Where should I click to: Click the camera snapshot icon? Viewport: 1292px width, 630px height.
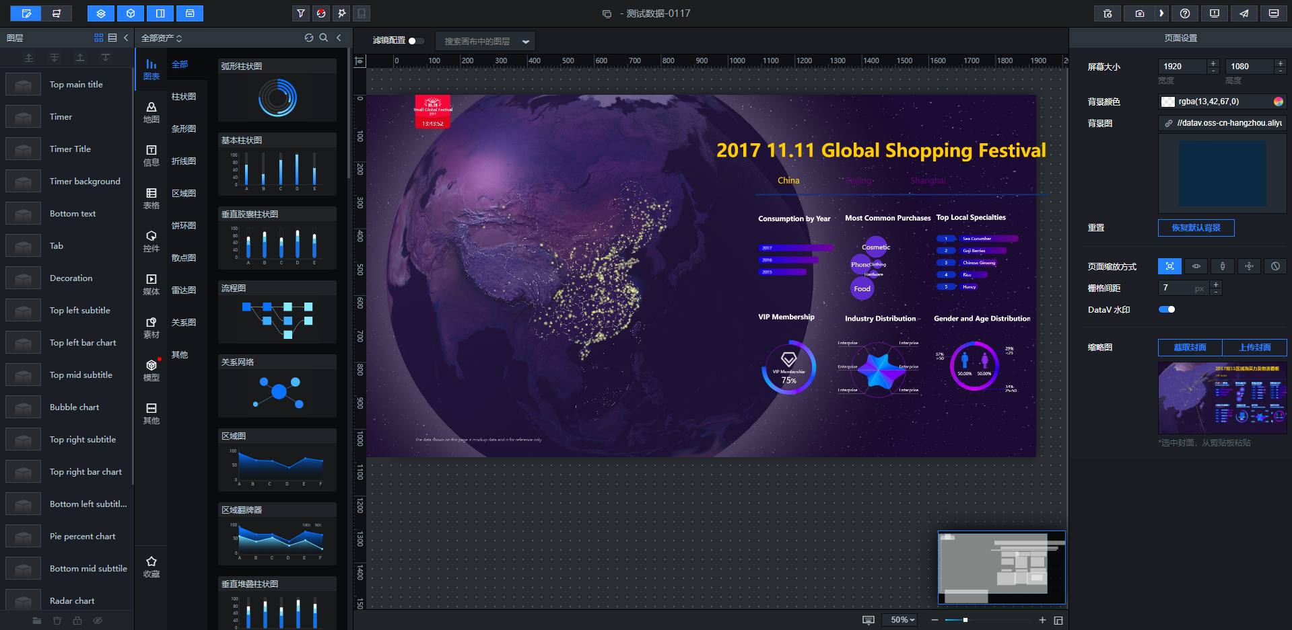1139,13
